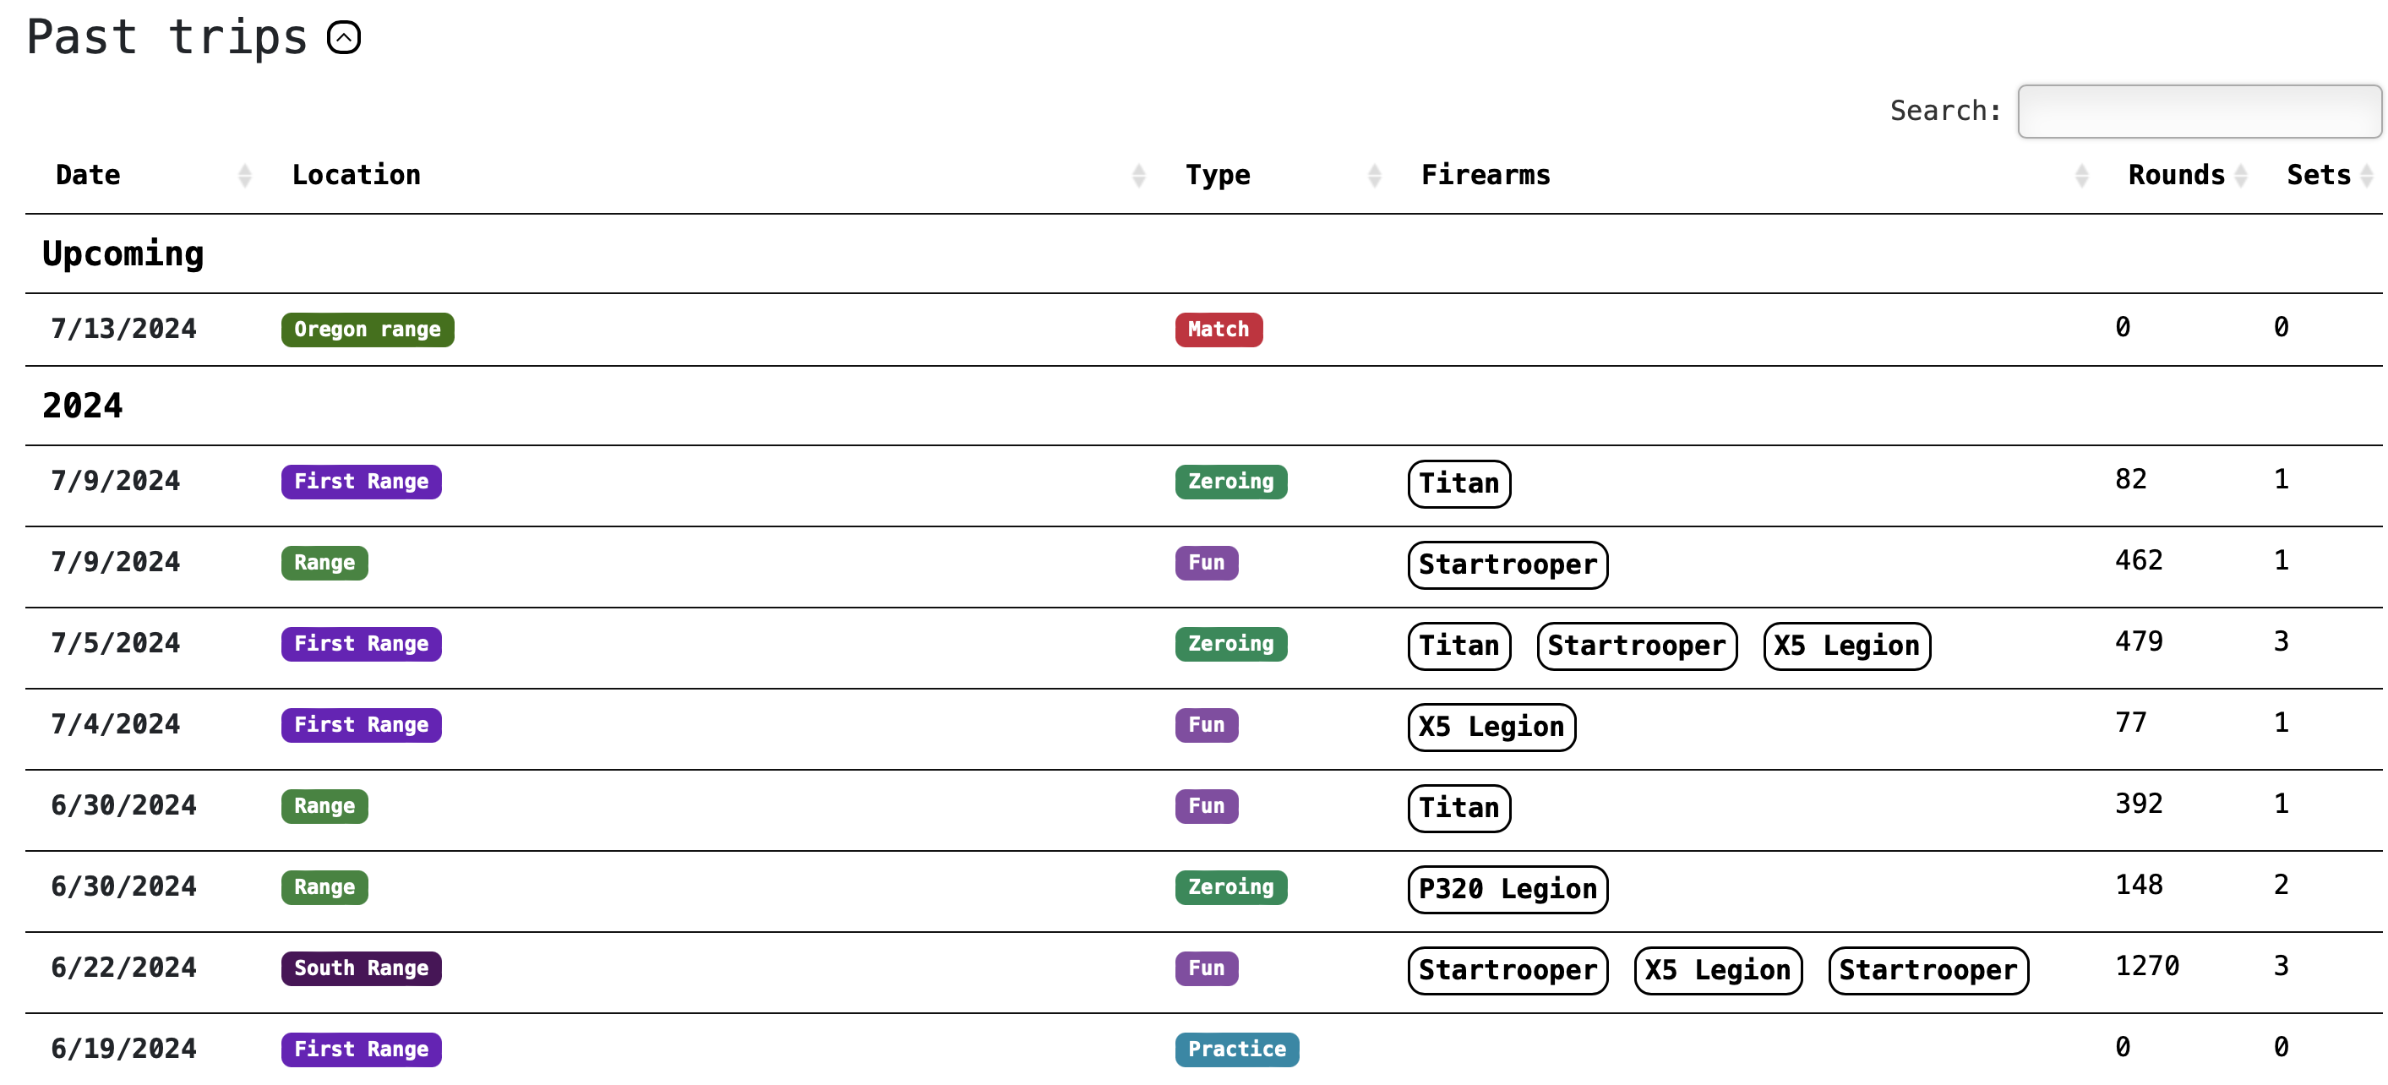2388x1085 pixels.
Task: Click Fun badge on 7/4/2024 row
Action: (x=1206, y=724)
